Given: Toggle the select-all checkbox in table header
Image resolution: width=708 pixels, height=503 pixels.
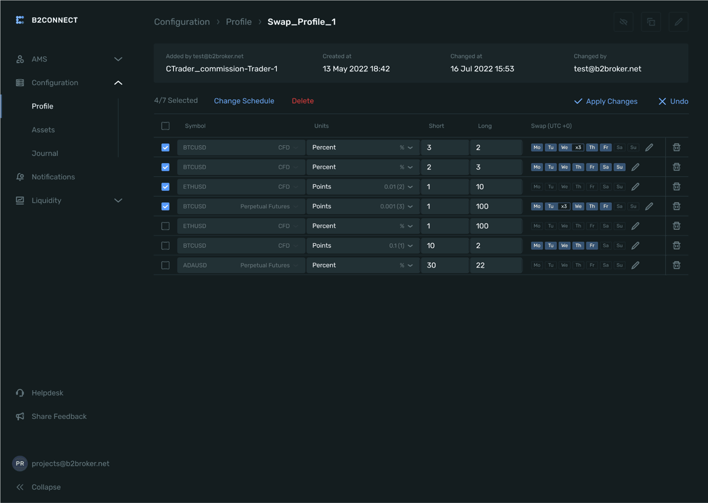Looking at the screenshot, I should (166, 126).
